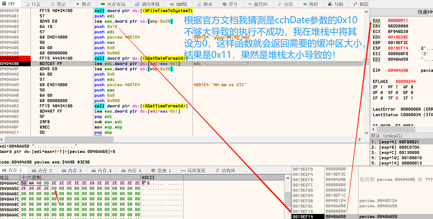Select the 内存 2 dump tab
This screenshot has height=219, width=433.
tap(42, 170)
